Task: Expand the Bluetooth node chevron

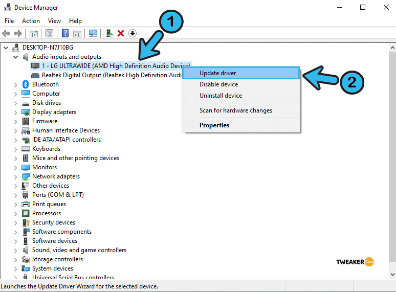Action: coord(16,85)
